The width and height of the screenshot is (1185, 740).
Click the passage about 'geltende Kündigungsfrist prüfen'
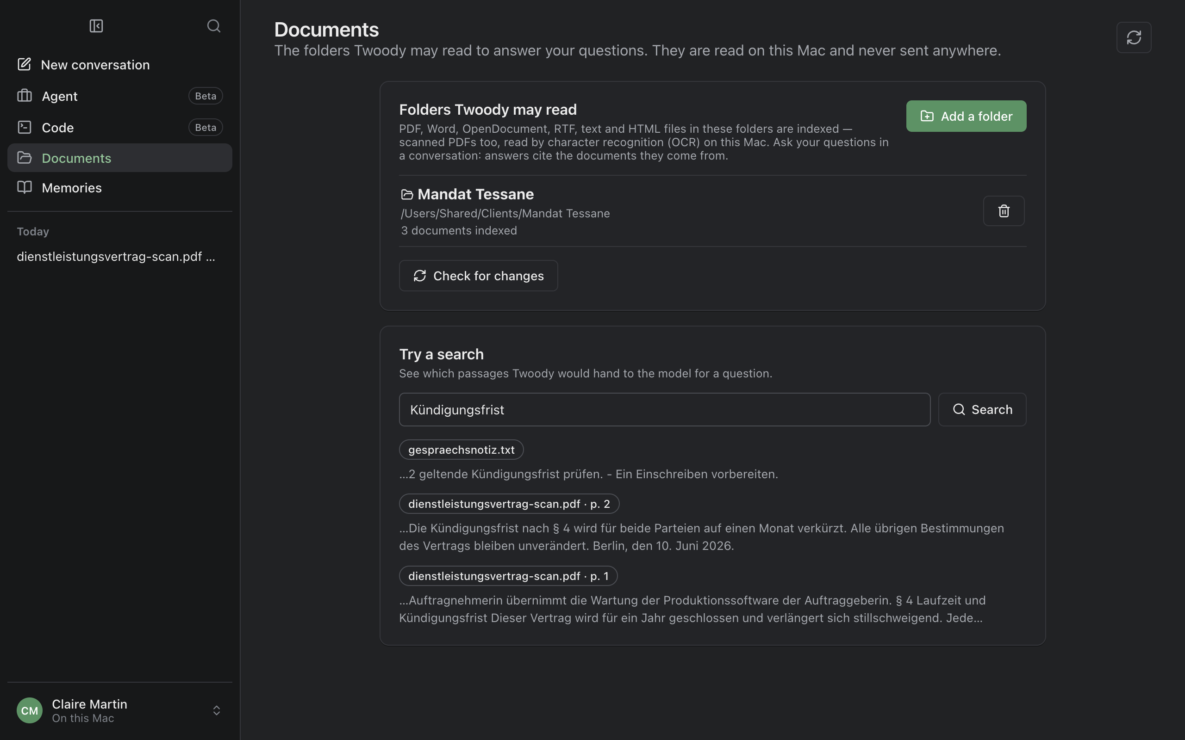(589, 474)
